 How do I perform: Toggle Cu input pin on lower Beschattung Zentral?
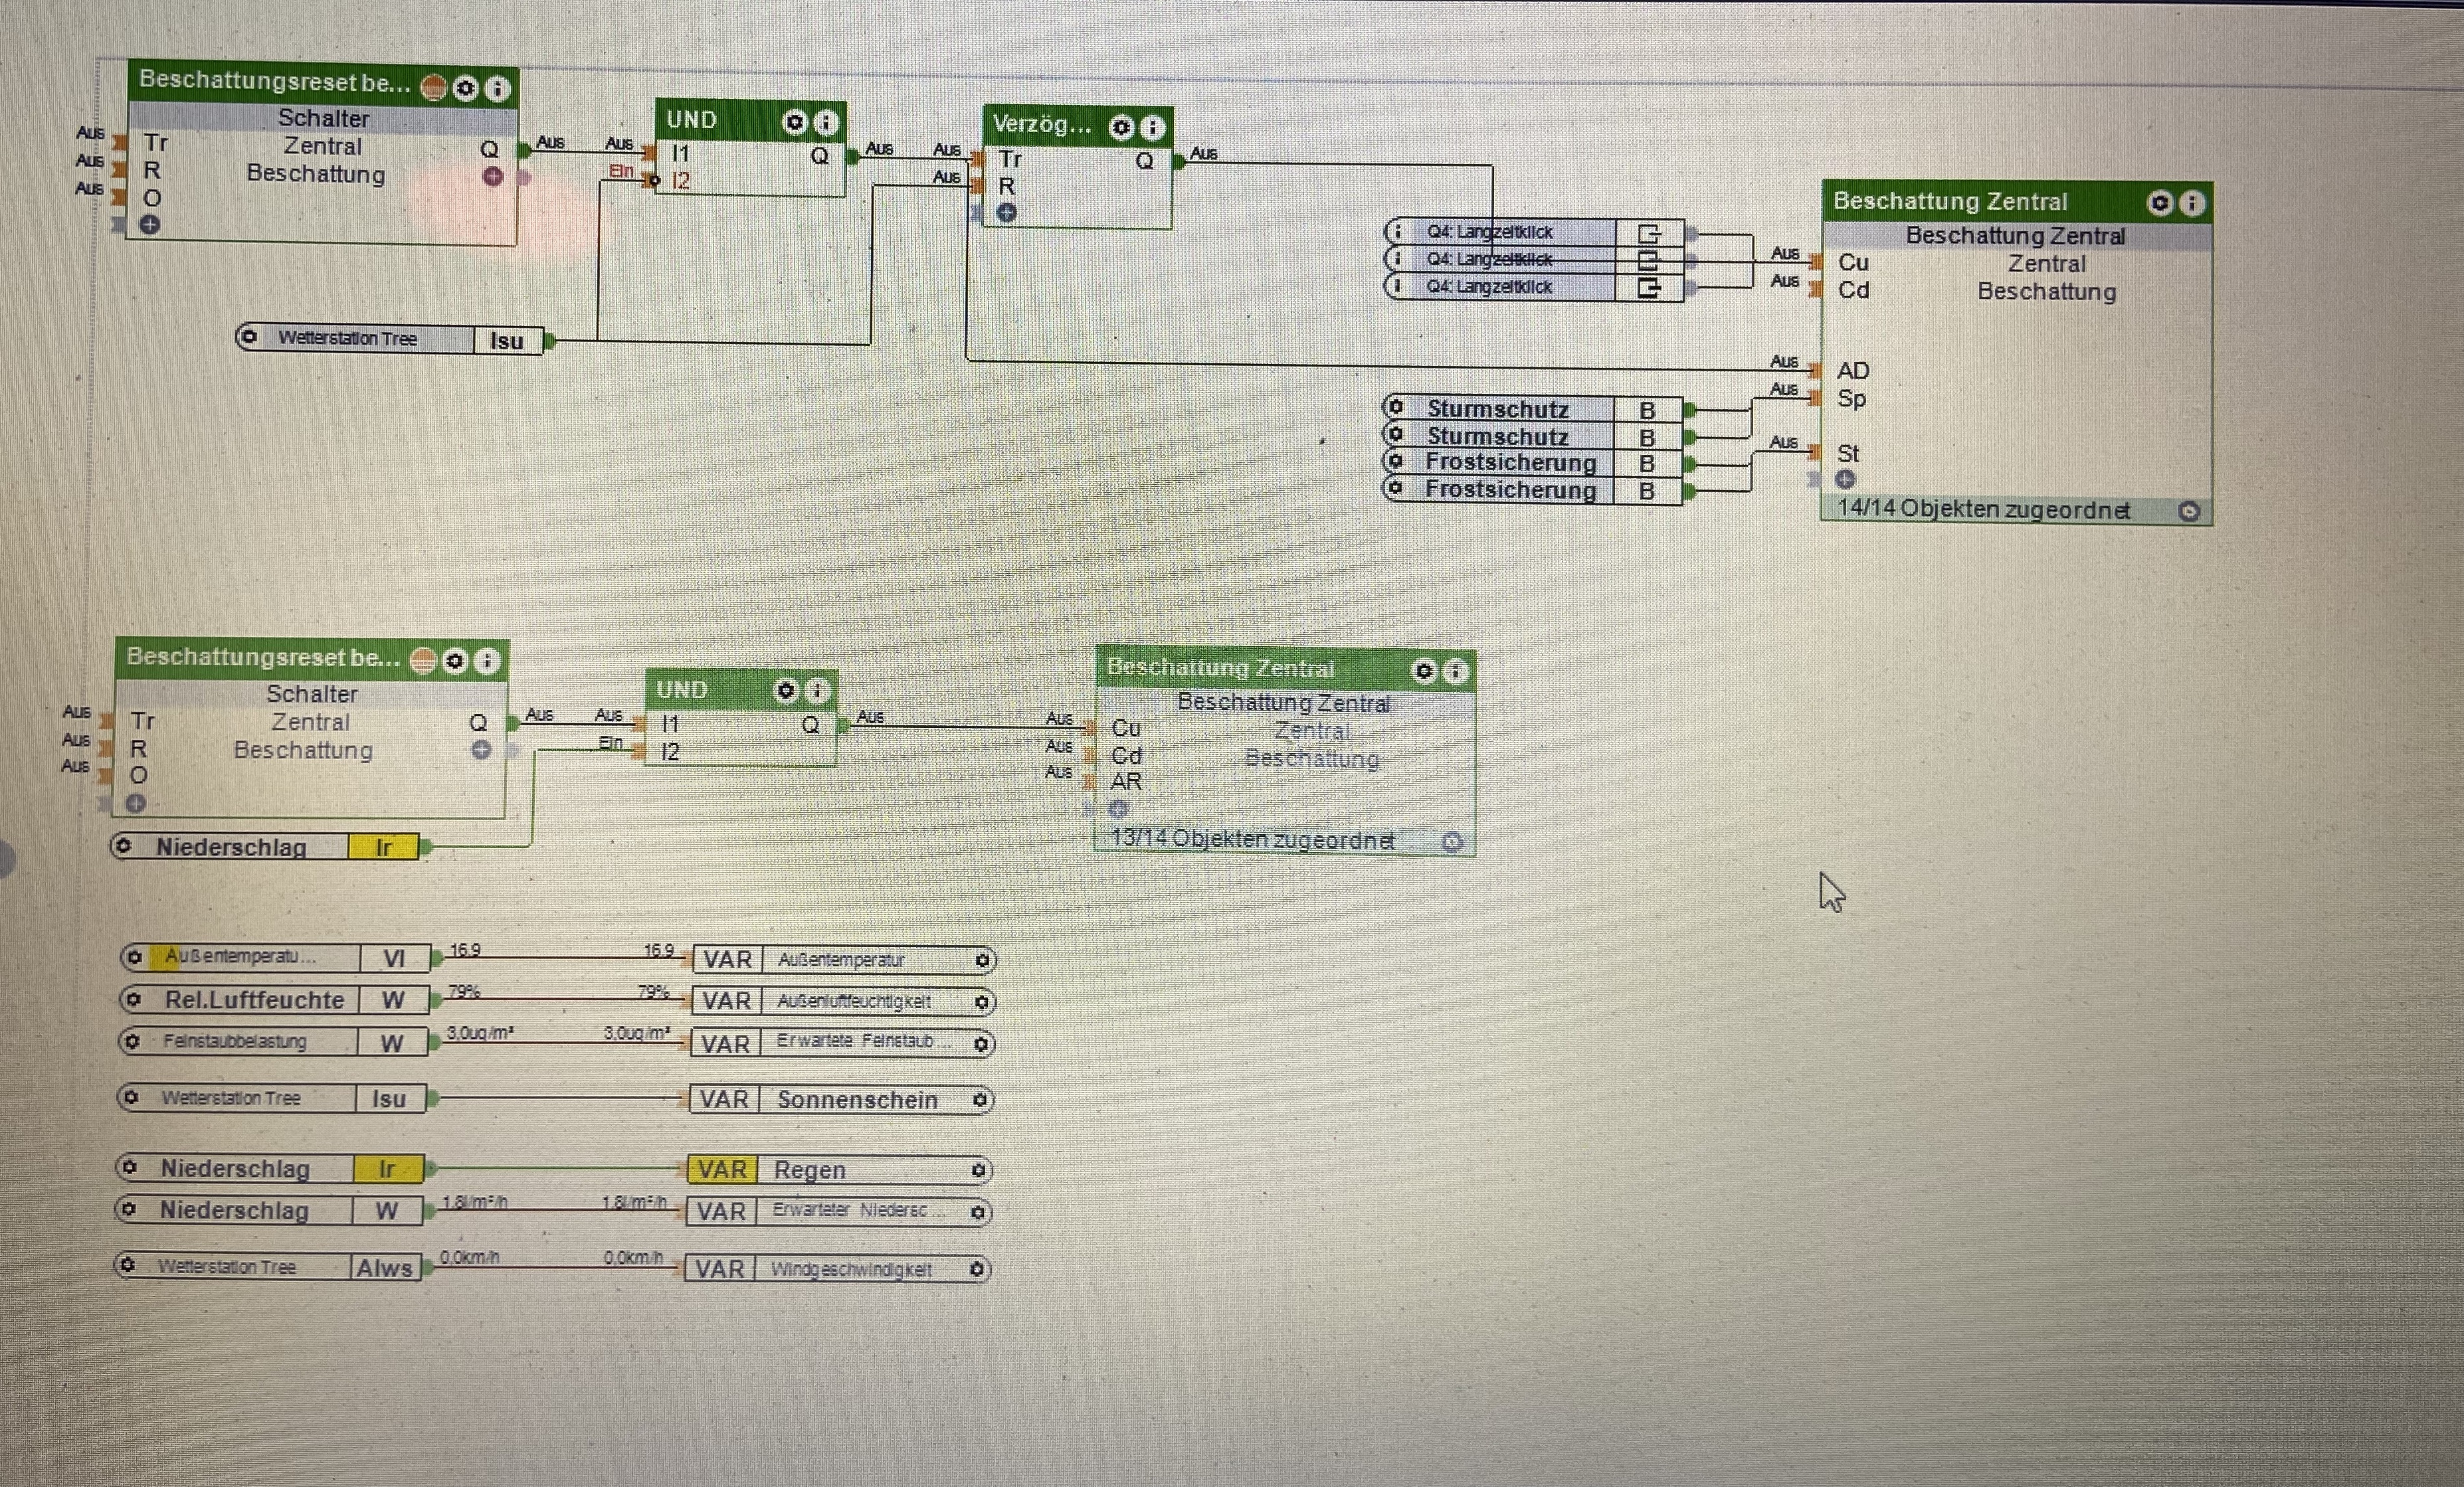coord(1090,728)
